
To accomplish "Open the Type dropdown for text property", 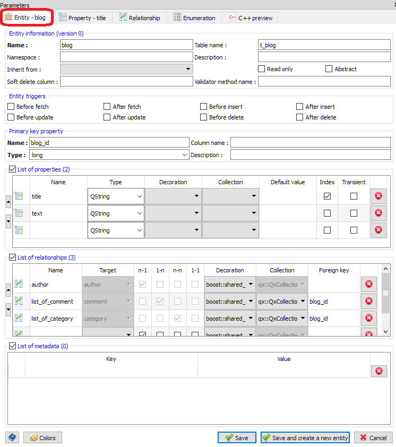I will (x=116, y=213).
